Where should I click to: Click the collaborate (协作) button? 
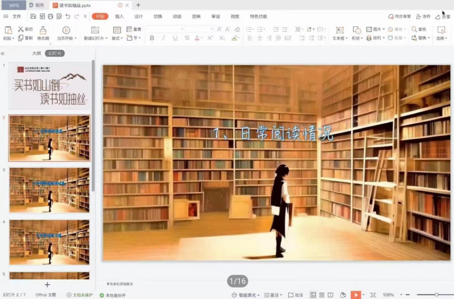422,16
